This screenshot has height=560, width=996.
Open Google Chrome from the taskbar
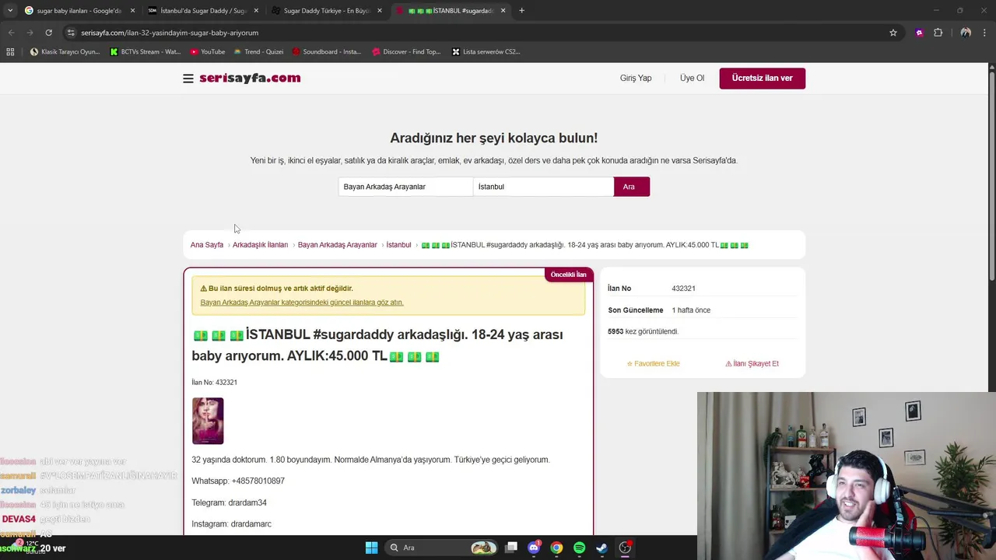(556, 548)
